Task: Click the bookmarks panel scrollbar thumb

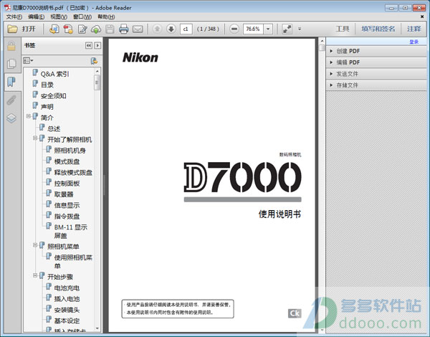Action: (97, 82)
